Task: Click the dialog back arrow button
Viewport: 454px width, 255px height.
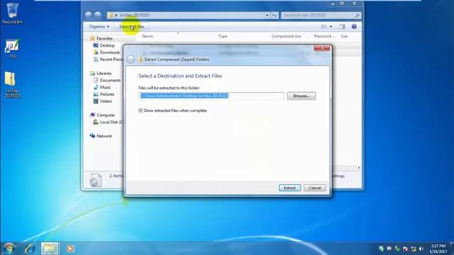Action: (x=131, y=59)
